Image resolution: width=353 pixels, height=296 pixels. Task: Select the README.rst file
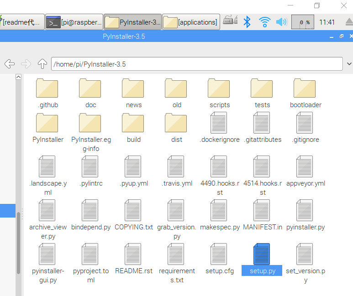click(133, 259)
